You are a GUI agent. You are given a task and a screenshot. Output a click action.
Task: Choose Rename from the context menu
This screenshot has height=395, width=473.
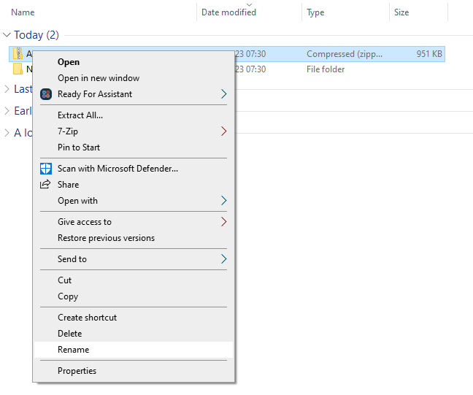pyautogui.click(x=73, y=350)
